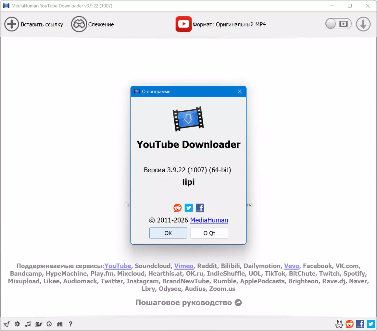The width and height of the screenshot is (377, 331).
Task: Click the Facebook icon in about dialog
Action: coord(200,208)
